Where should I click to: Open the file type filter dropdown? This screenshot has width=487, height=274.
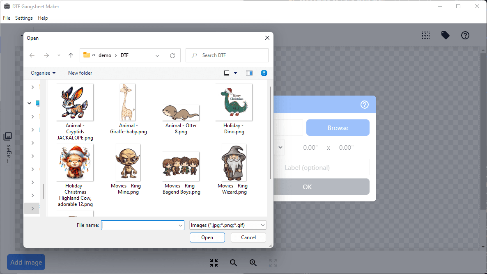228,225
